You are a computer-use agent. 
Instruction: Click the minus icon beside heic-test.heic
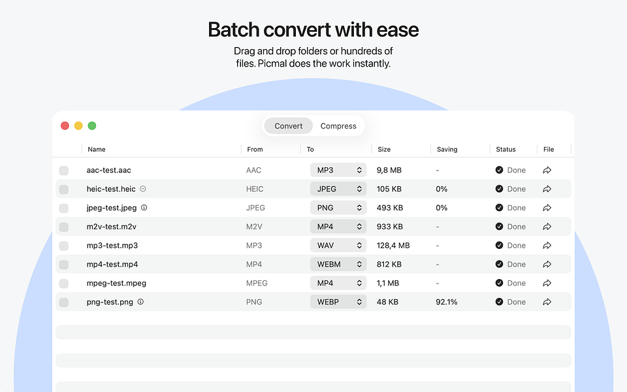click(143, 189)
